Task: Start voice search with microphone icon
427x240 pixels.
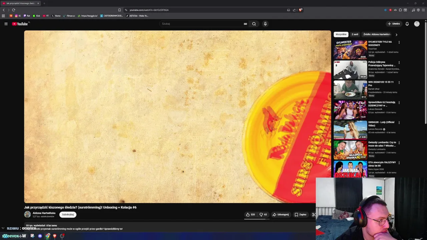Action: [265, 24]
